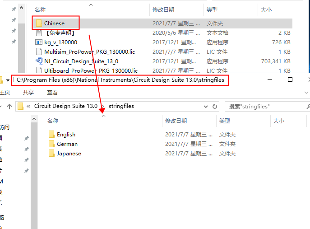Select the English folder icon
The image size is (310, 229).
tap(51, 135)
